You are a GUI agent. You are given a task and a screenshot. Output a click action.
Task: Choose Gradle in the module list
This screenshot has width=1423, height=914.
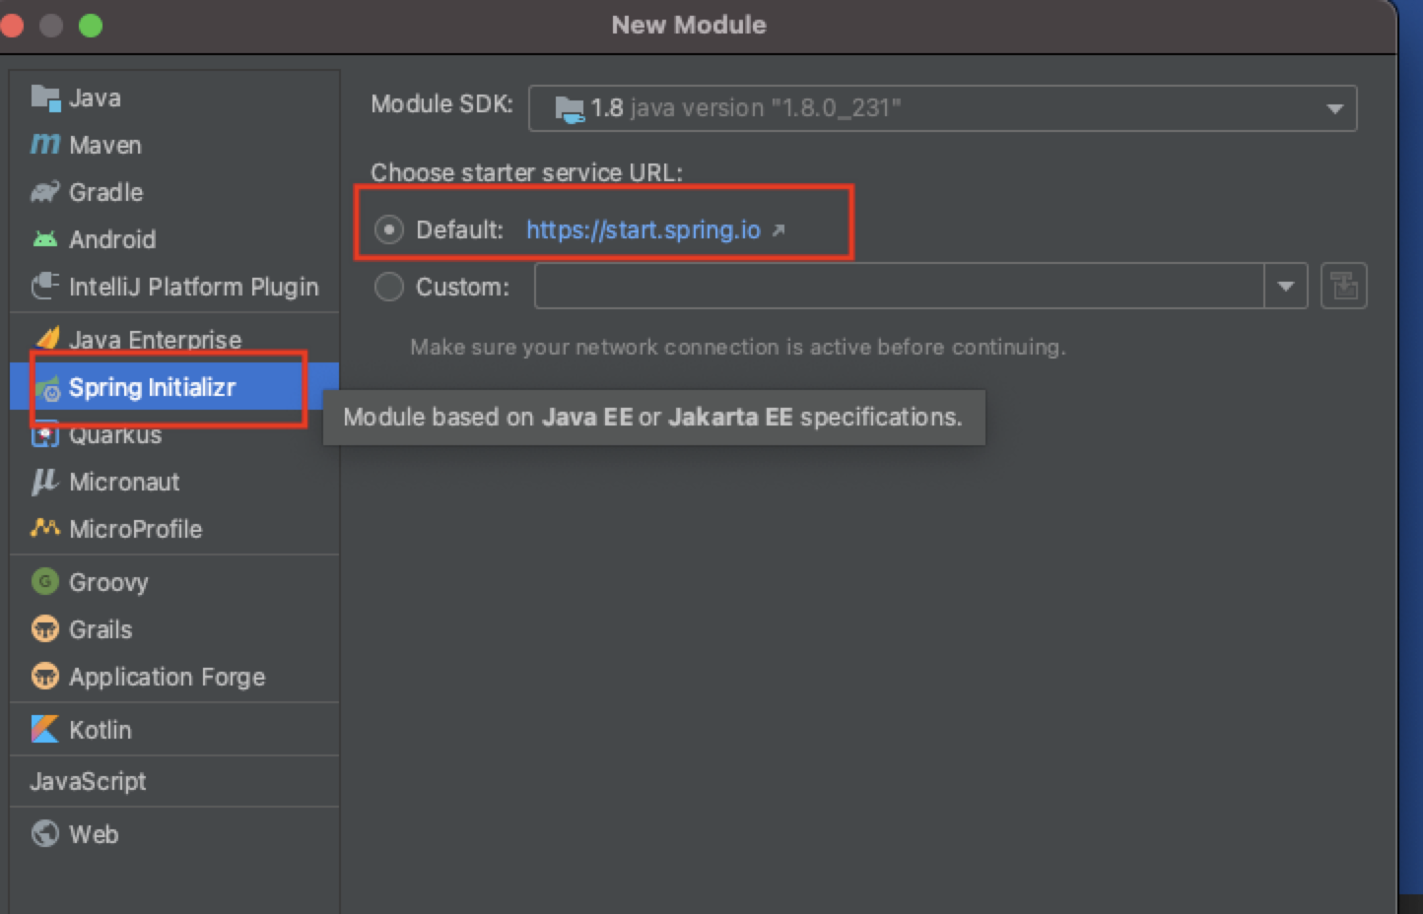coord(174,192)
